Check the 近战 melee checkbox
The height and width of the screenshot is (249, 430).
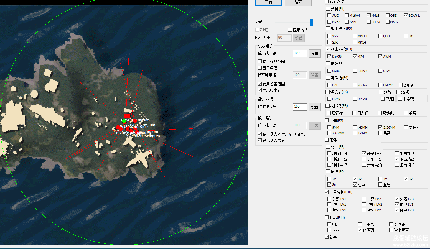(x=381, y=92)
